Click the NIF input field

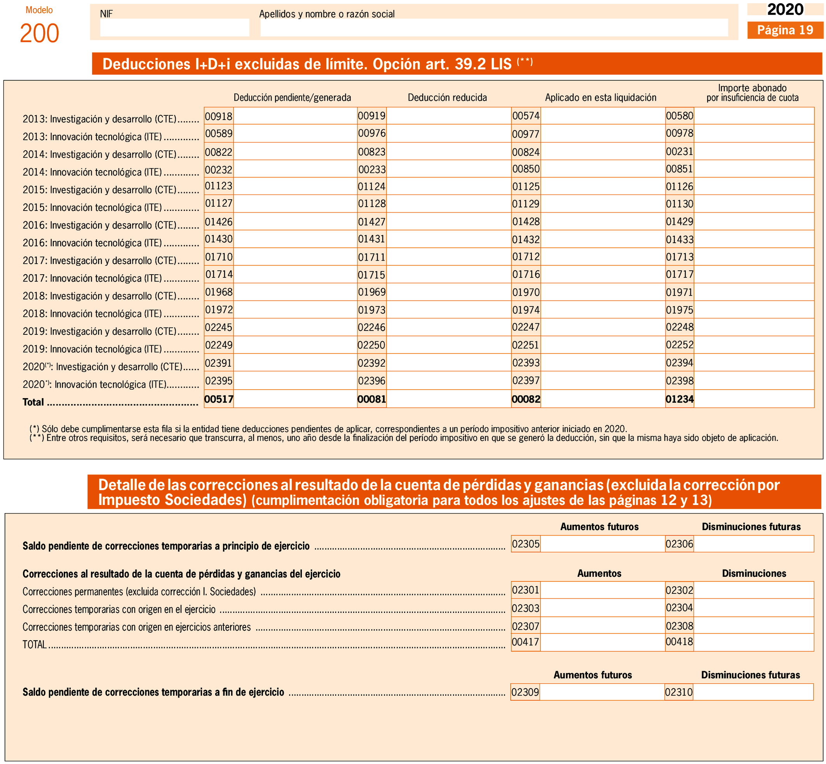[174, 27]
